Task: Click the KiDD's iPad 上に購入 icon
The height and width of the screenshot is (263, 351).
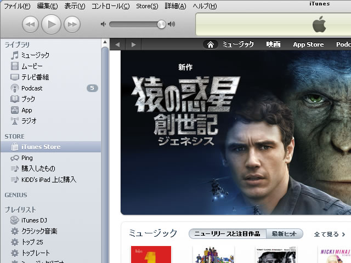Action: pos(15,180)
